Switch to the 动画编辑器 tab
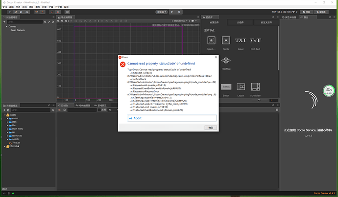 tap(83, 106)
